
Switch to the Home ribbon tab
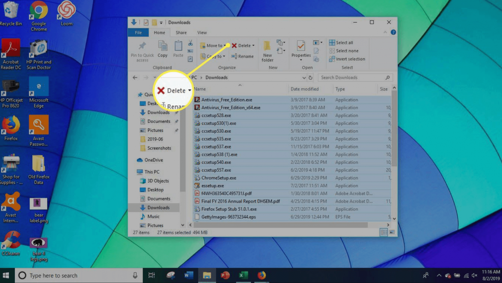pyautogui.click(x=159, y=33)
